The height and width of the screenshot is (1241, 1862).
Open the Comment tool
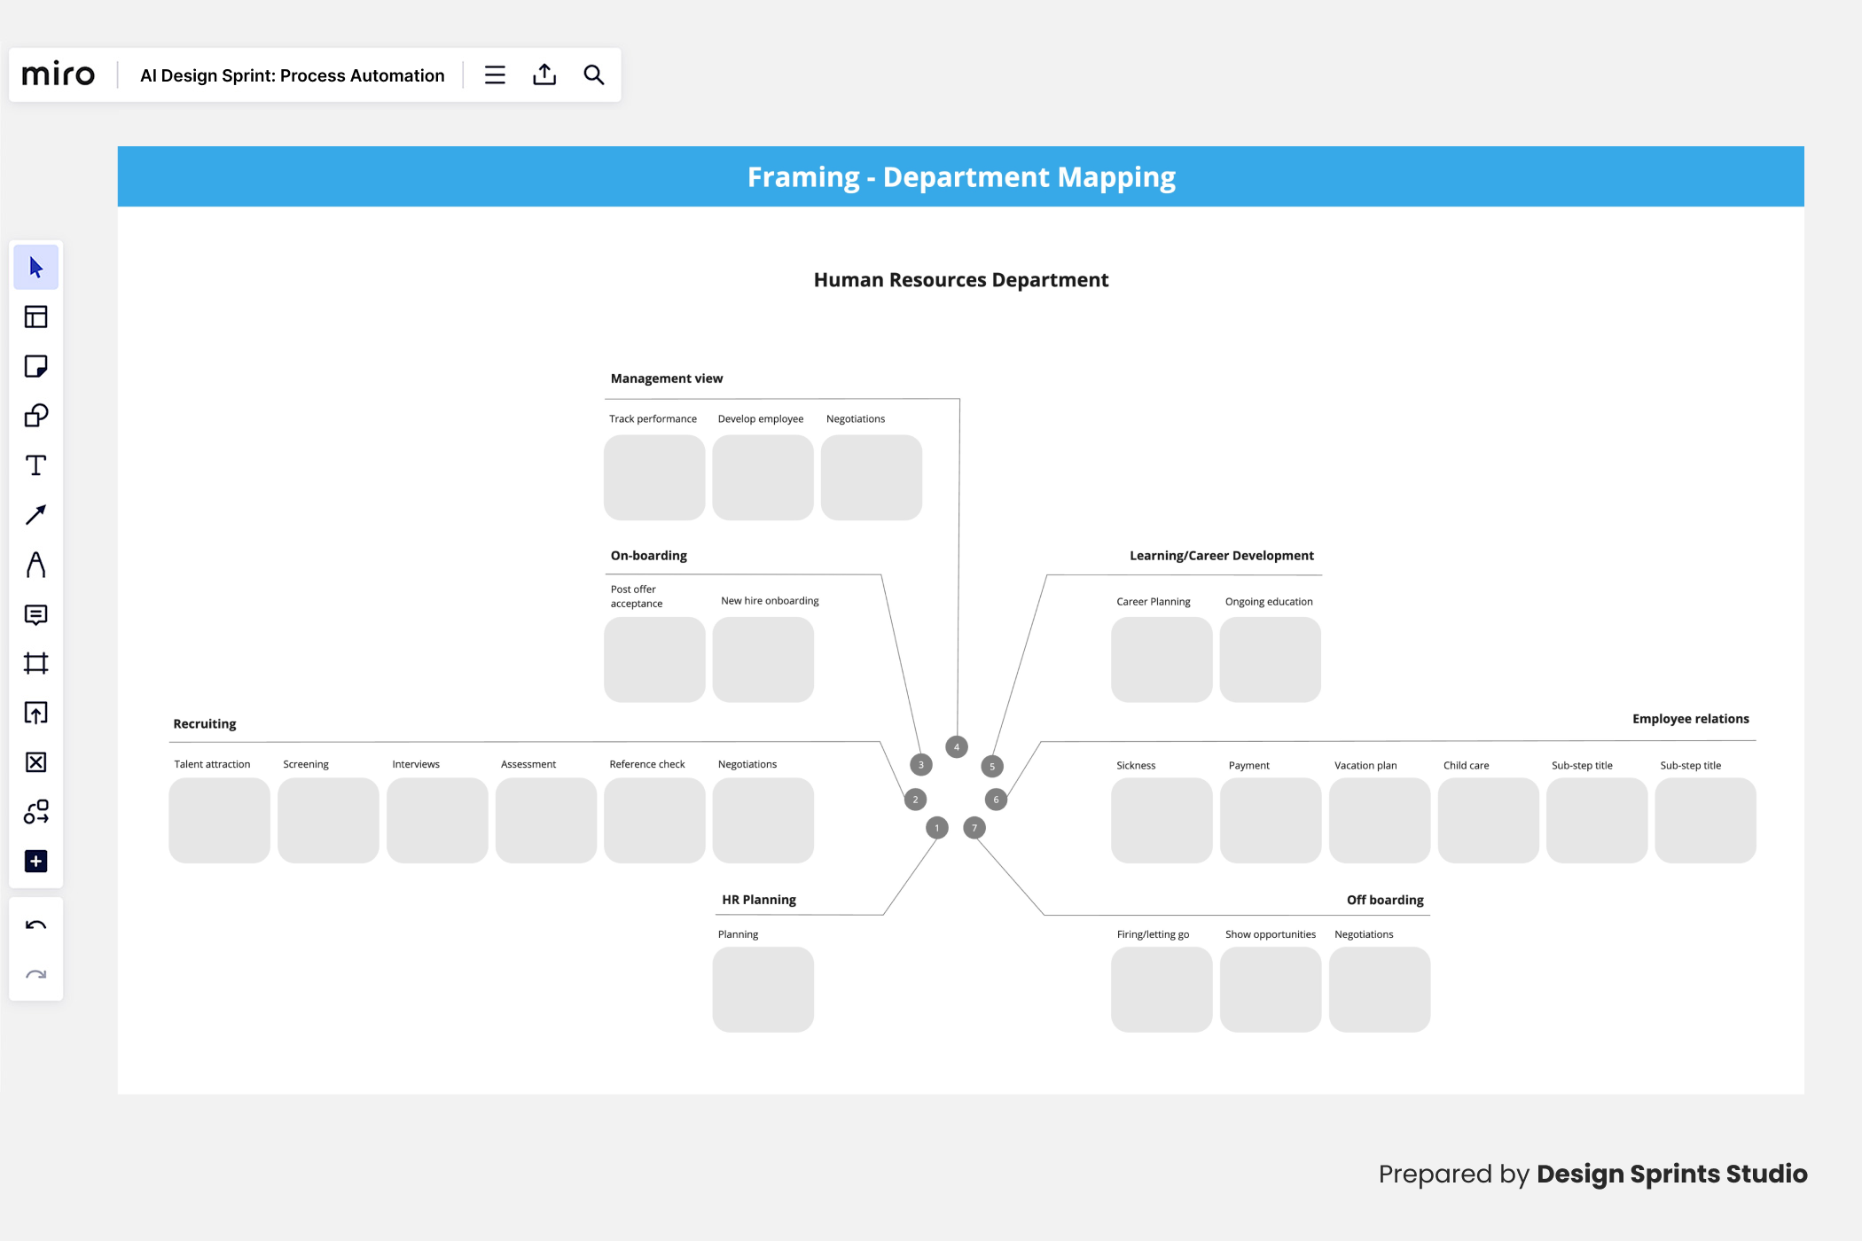[36, 614]
